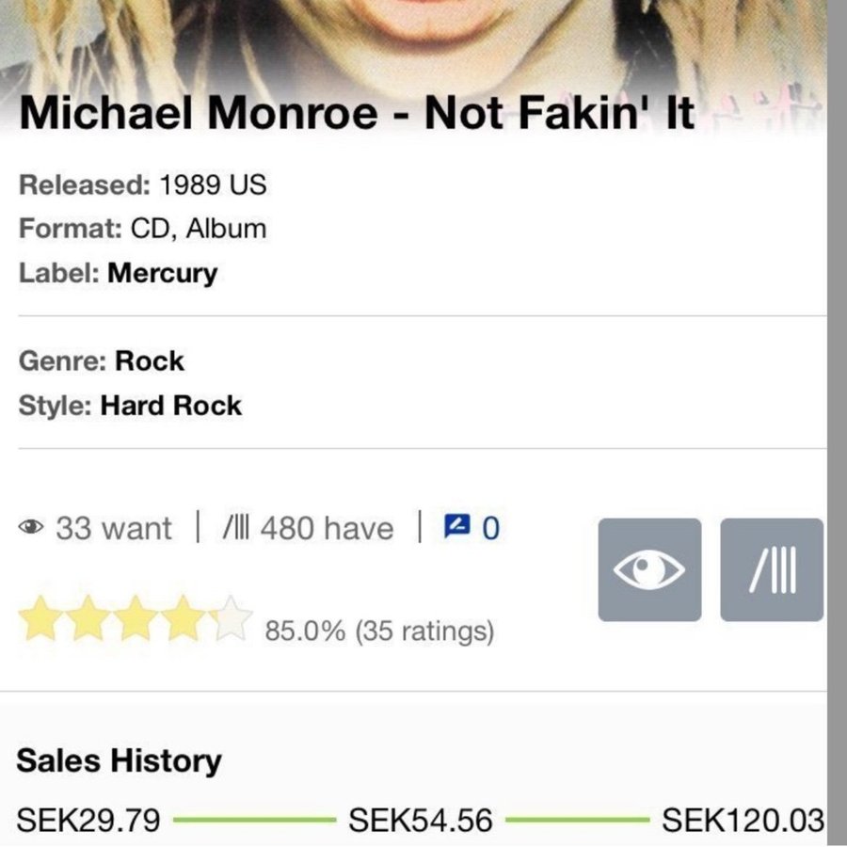Click the small shelf icon beside 480 have
This screenshot has height=847, width=847.
coord(238,528)
